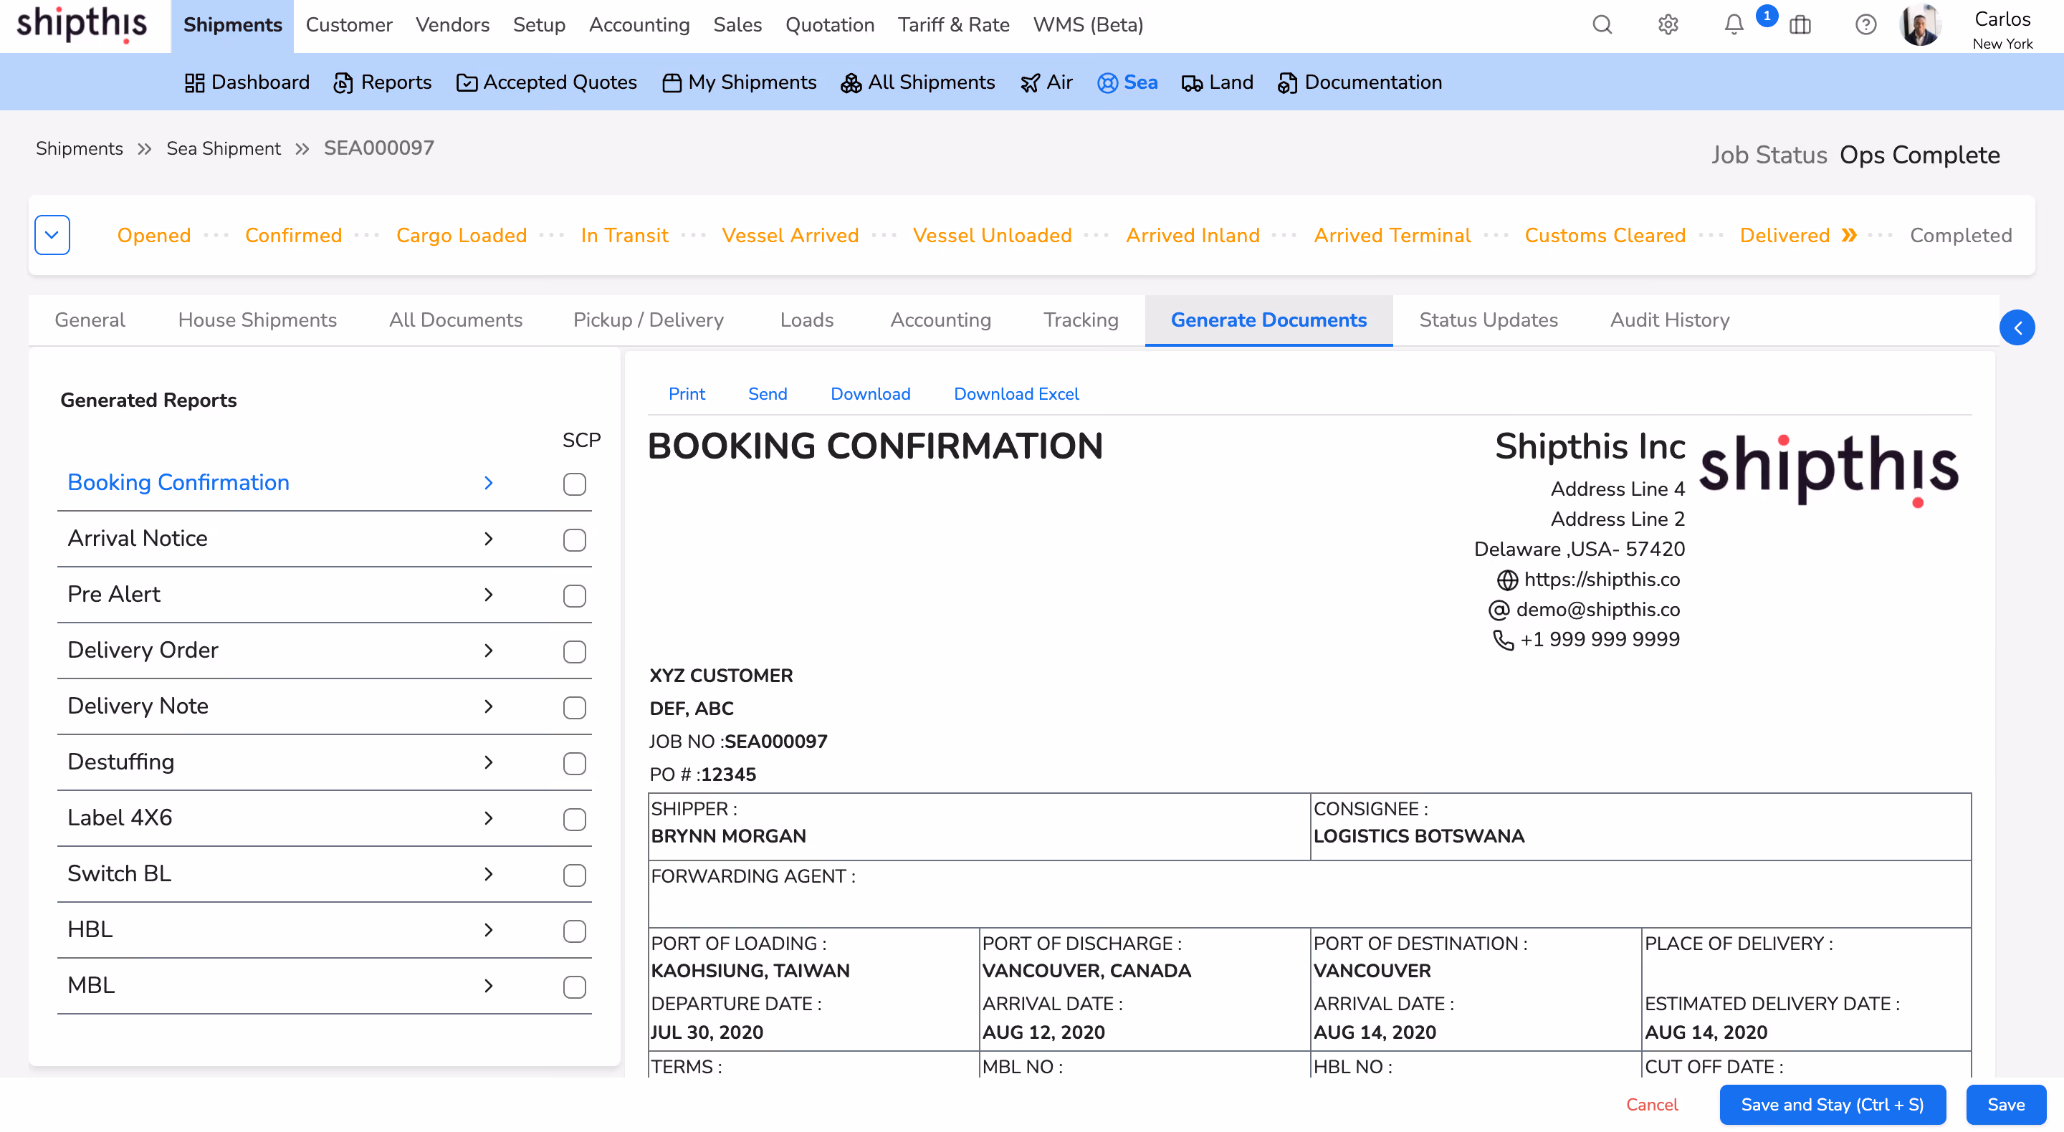Check SCP box for Delivery Note
This screenshot has height=1132, width=2064.
pyautogui.click(x=575, y=708)
